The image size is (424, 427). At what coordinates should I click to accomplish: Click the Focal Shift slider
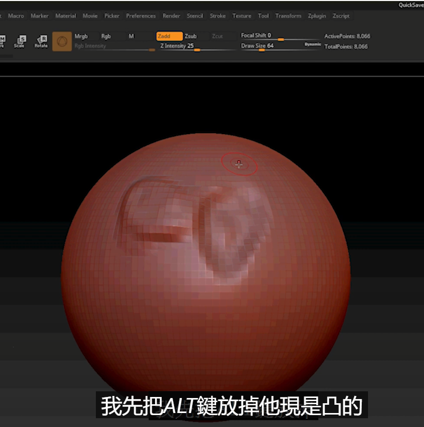[280, 36]
